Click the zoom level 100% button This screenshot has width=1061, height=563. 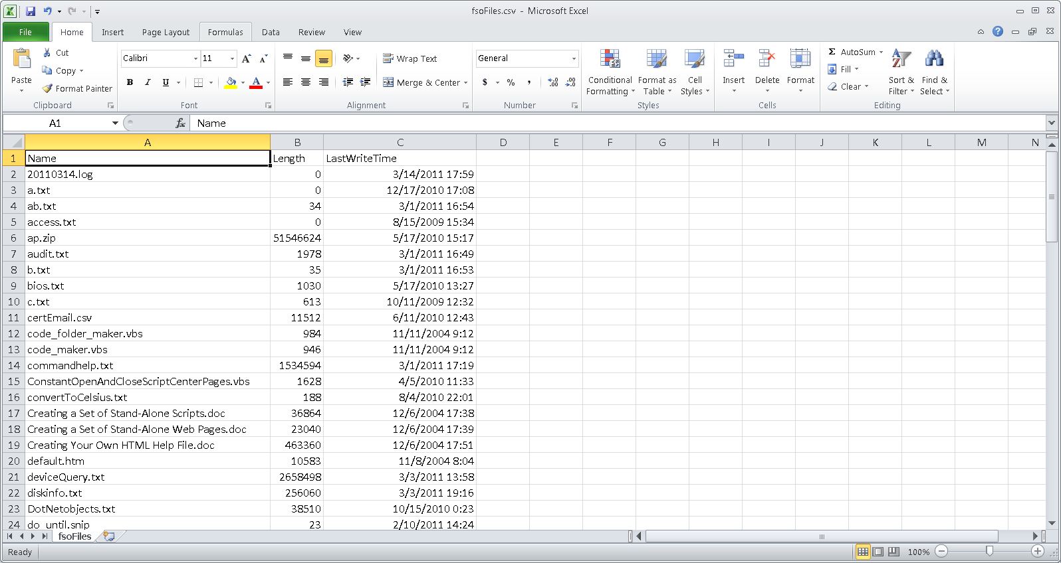point(919,552)
